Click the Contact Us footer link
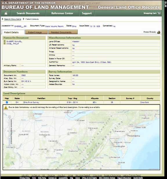Image resolution: width=167 pixels, height=179 pixels. [x=52, y=178]
